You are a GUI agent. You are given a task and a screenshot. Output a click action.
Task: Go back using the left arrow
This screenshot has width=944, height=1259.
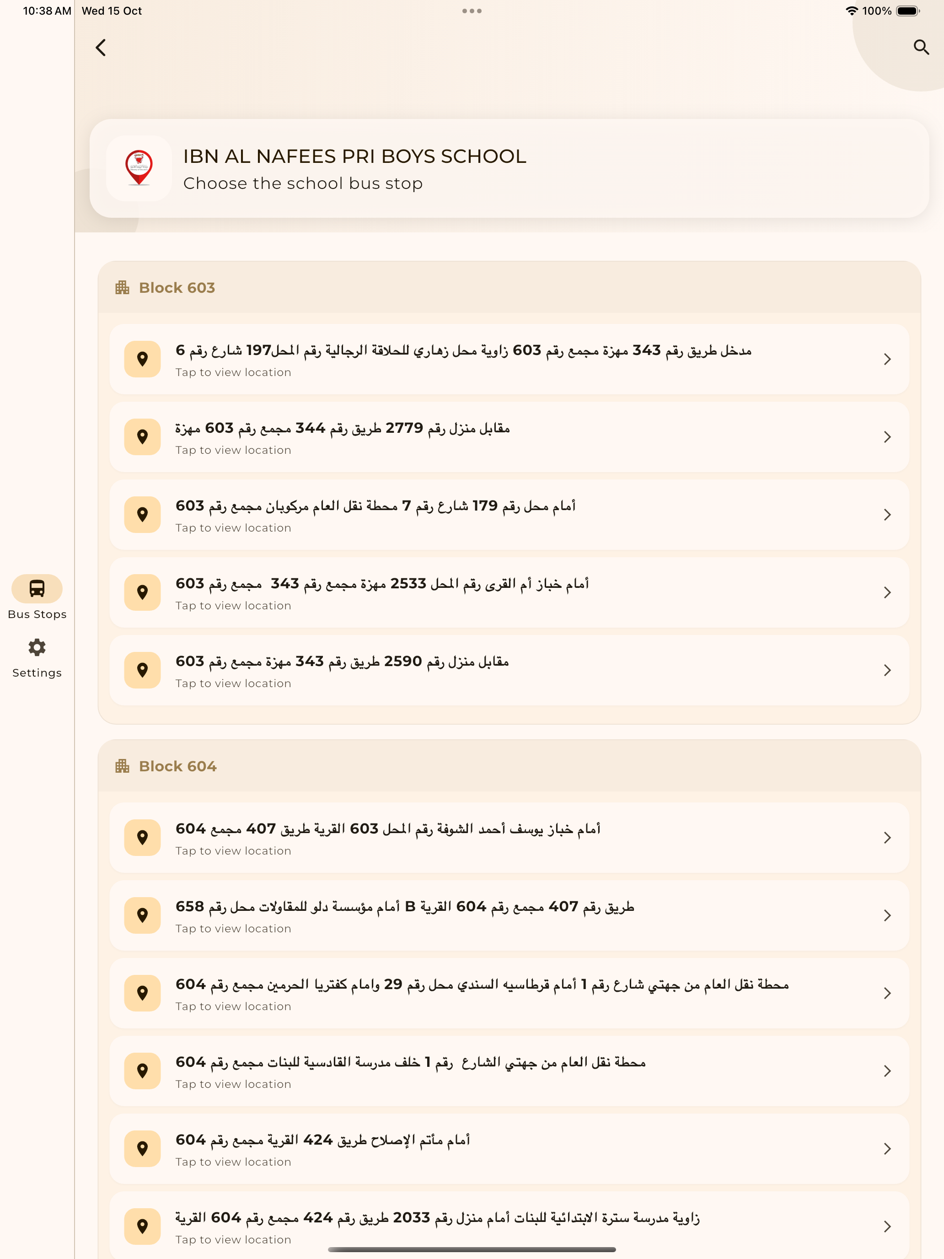tap(101, 47)
